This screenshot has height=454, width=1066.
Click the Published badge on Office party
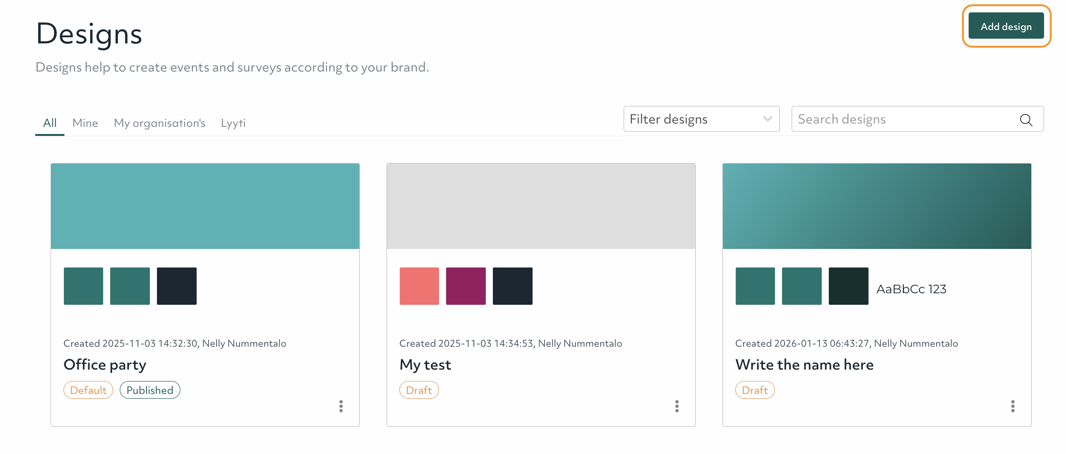(x=150, y=390)
